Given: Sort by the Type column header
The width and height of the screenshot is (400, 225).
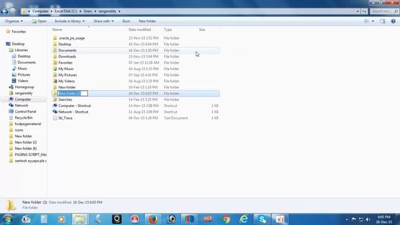Looking at the screenshot, I should tap(167, 29).
